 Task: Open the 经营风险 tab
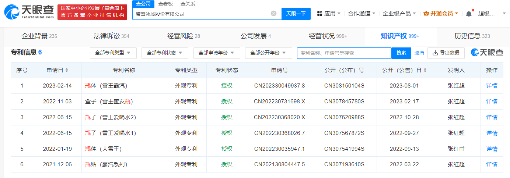tap(184, 36)
